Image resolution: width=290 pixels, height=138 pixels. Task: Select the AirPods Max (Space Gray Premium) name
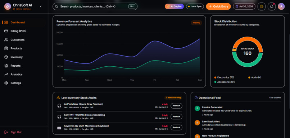pyautogui.click(x=83, y=104)
